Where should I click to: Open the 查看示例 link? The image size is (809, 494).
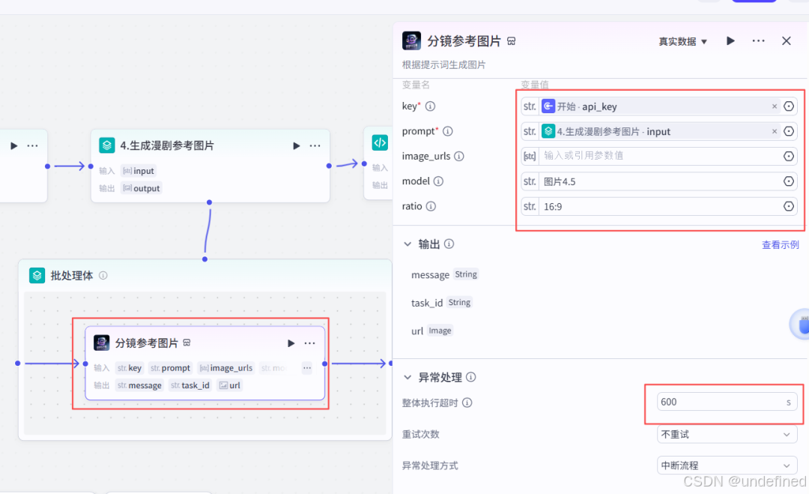780,244
